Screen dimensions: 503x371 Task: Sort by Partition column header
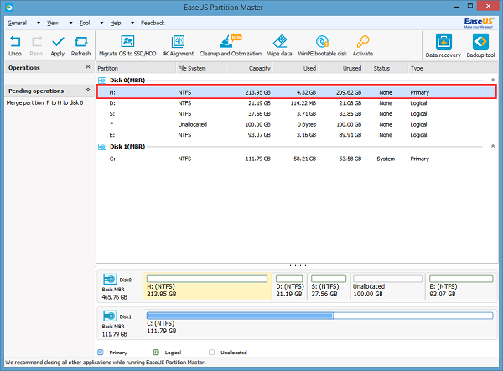136,68
